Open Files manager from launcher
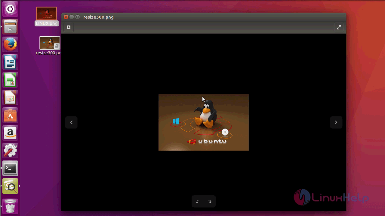Image resolution: width=385 pixels, height=216 pixels. click(x=10, y=27)
